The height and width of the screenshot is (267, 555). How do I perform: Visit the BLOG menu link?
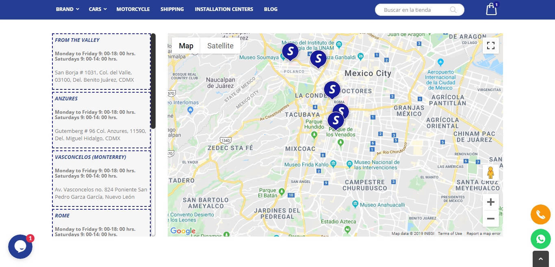[271, 9]
